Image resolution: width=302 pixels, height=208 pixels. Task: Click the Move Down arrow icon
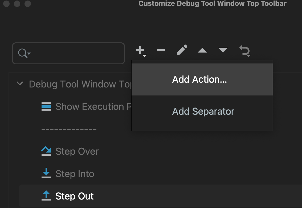point(223,50)
